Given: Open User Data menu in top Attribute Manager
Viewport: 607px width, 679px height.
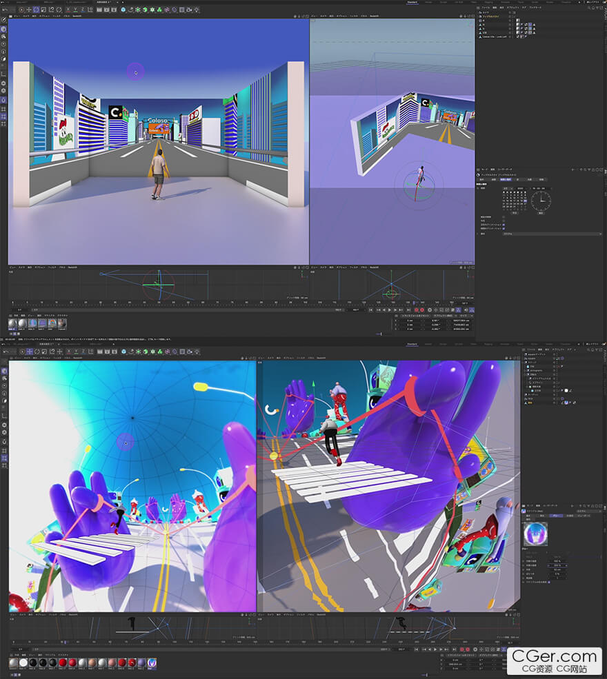Looking at the screenshot, I should pyautogui.click(x=505, y=170).
